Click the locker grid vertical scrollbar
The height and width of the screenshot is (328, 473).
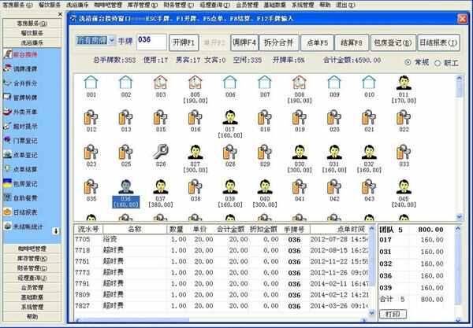[460, 147]
